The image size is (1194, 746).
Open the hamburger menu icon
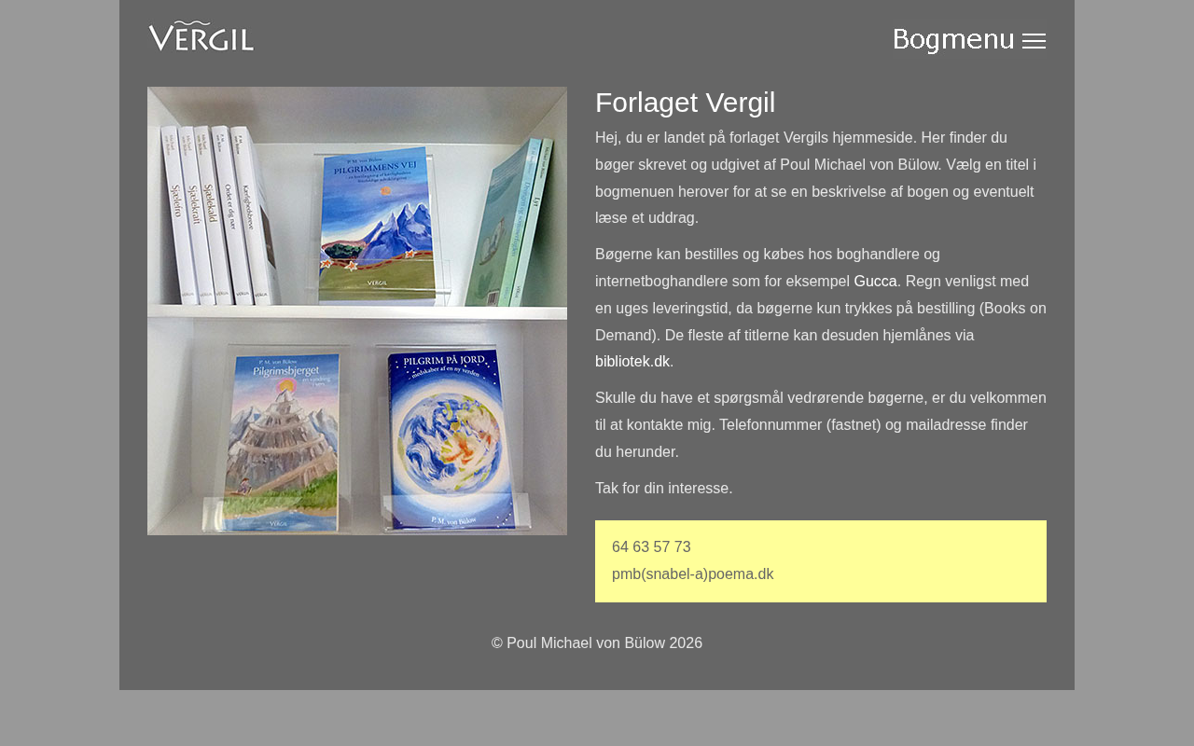click(1034, 41)
